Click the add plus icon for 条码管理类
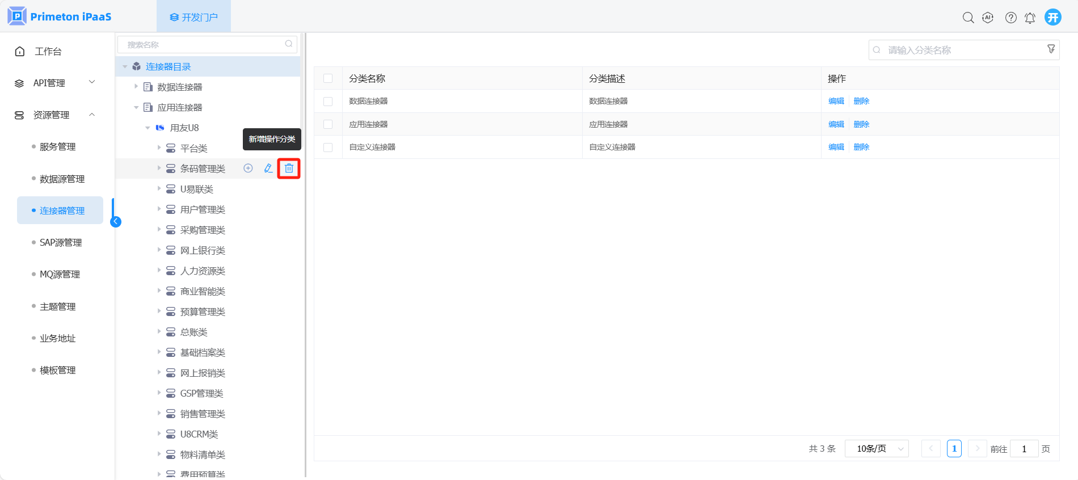 (248, 169)
